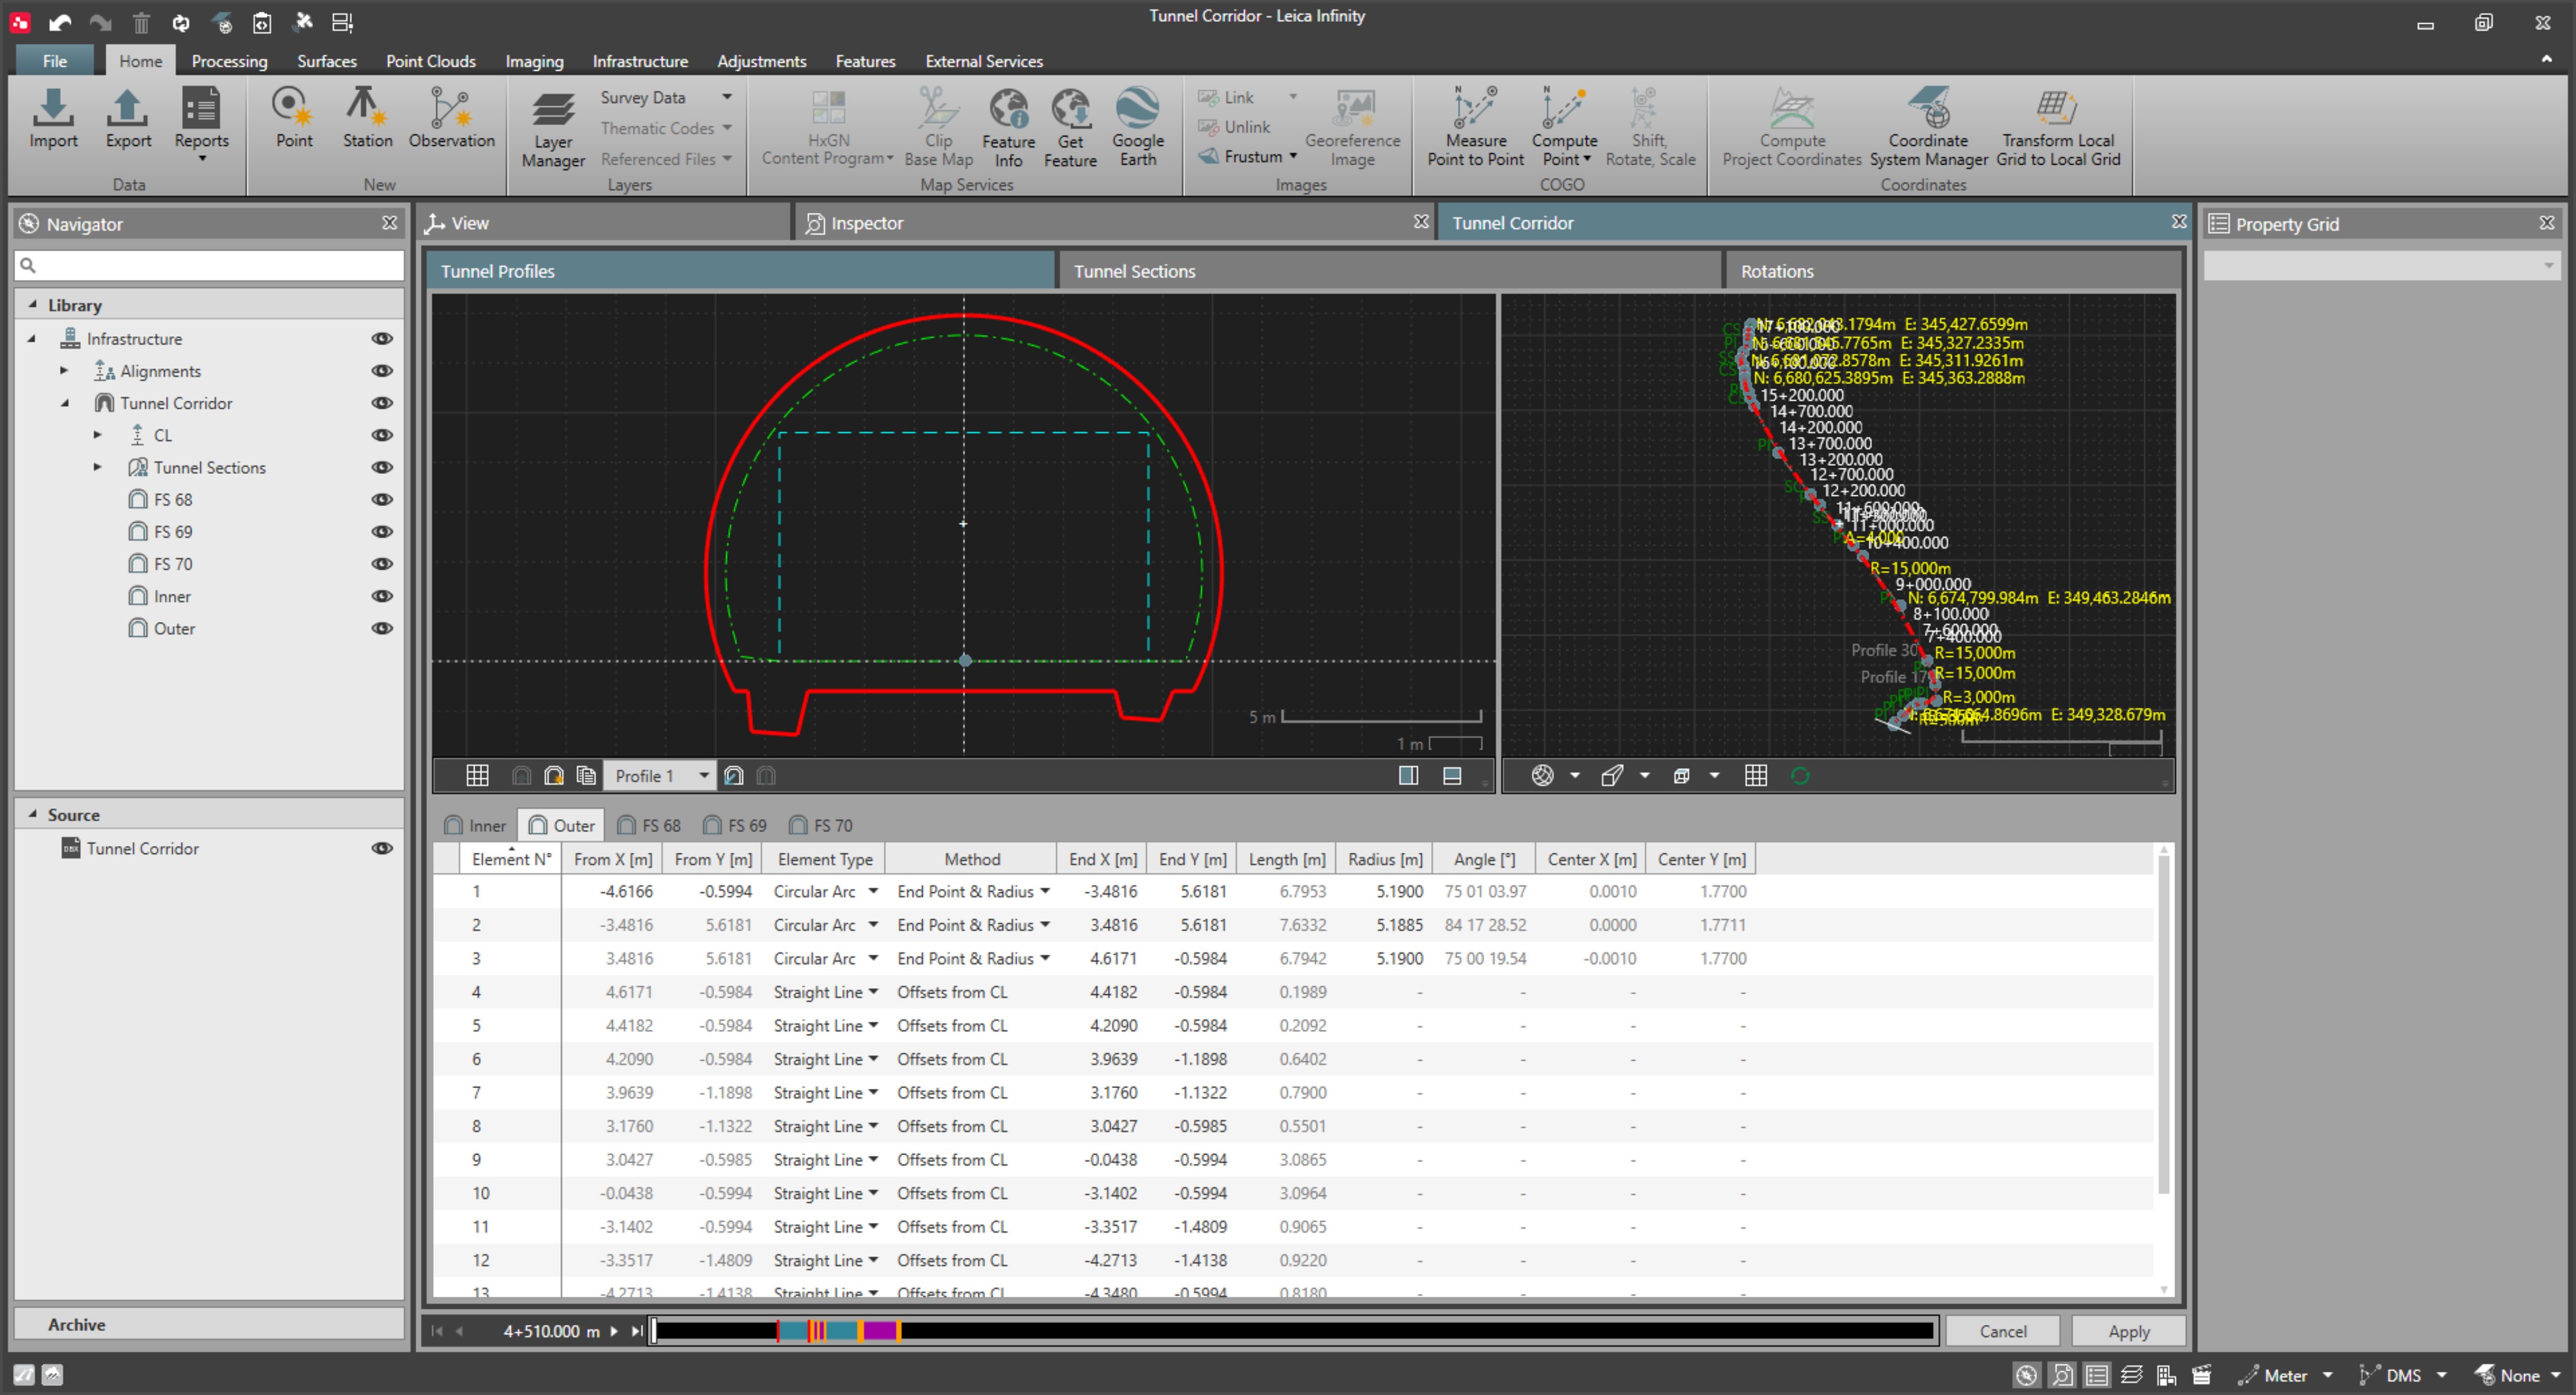Toggle visibility of Inner profile
Viewport: 2576px width, 1395px height.
click(x=382, y=596)
